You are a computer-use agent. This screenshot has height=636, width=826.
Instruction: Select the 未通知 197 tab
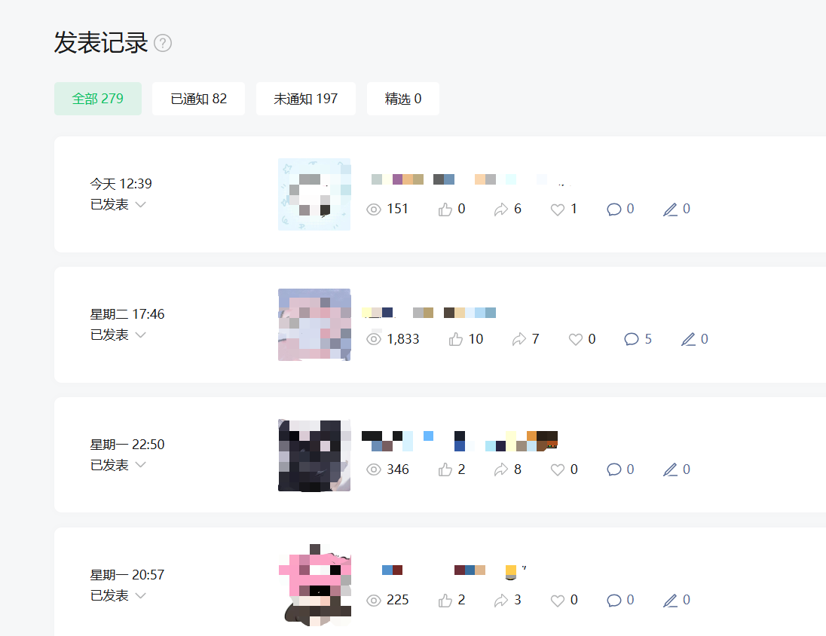tap(305, 99)
